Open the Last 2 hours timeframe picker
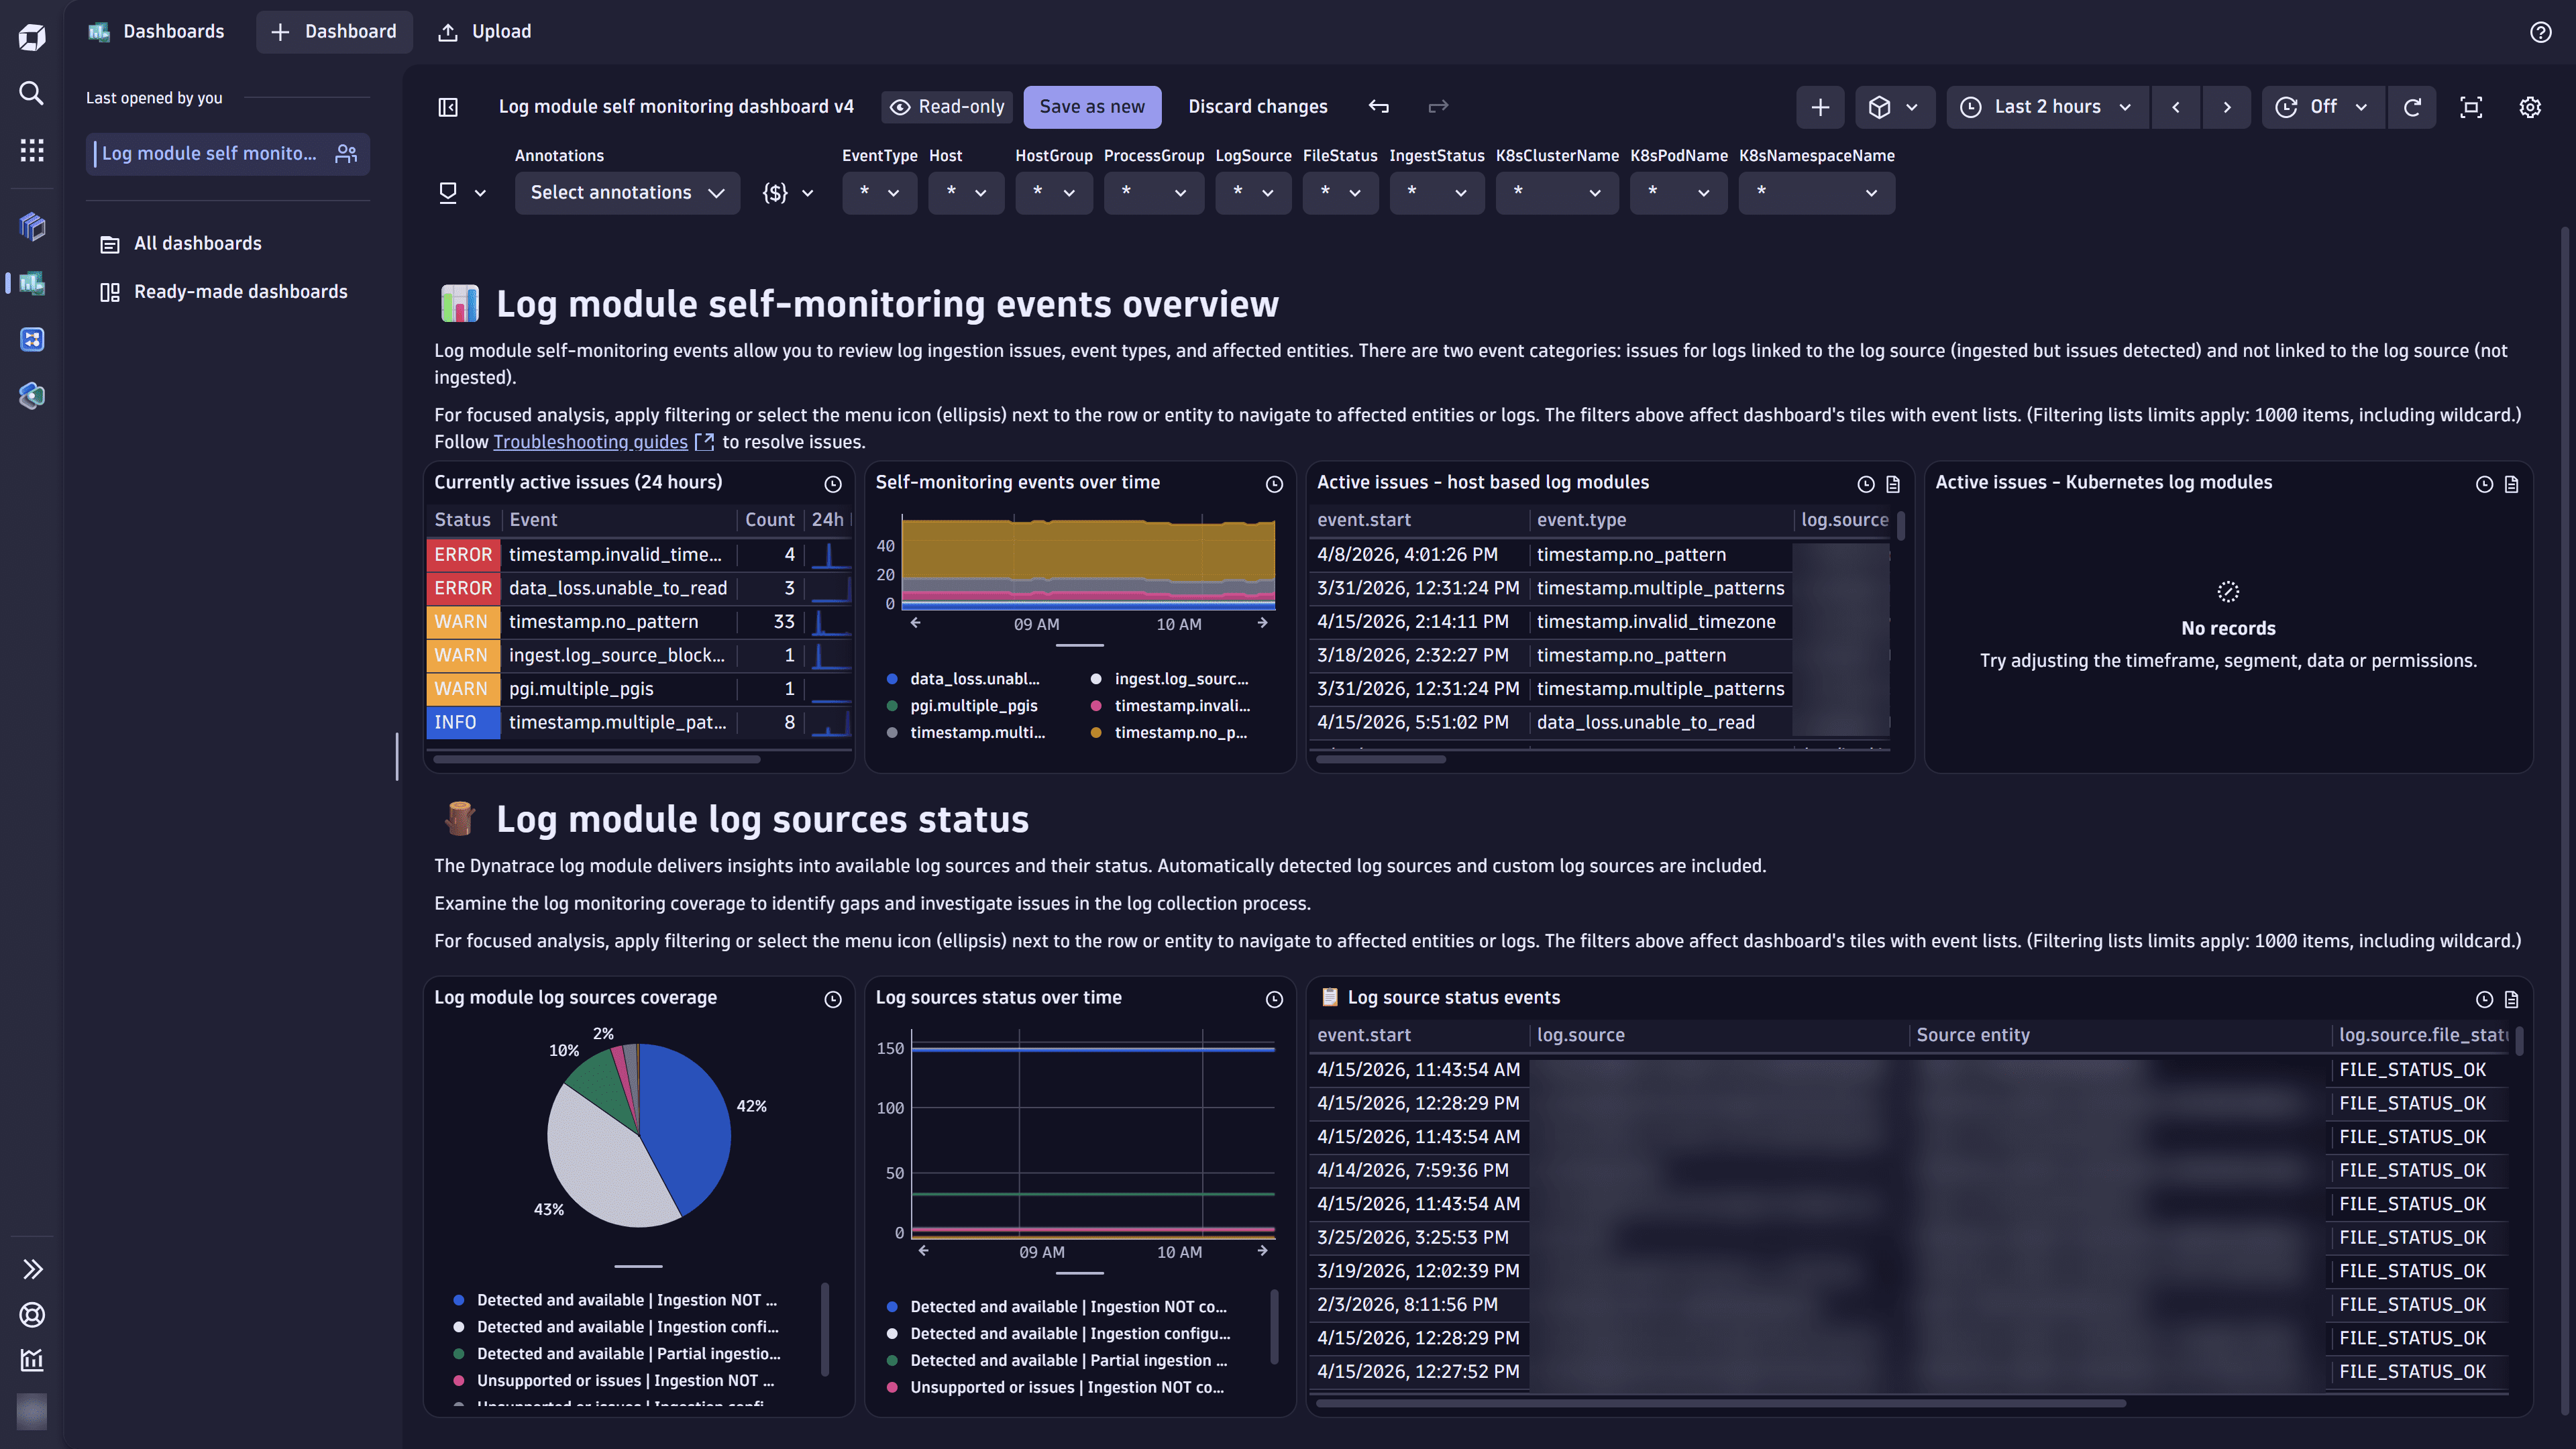Screen dimensions: 2576x1449 2046,107
